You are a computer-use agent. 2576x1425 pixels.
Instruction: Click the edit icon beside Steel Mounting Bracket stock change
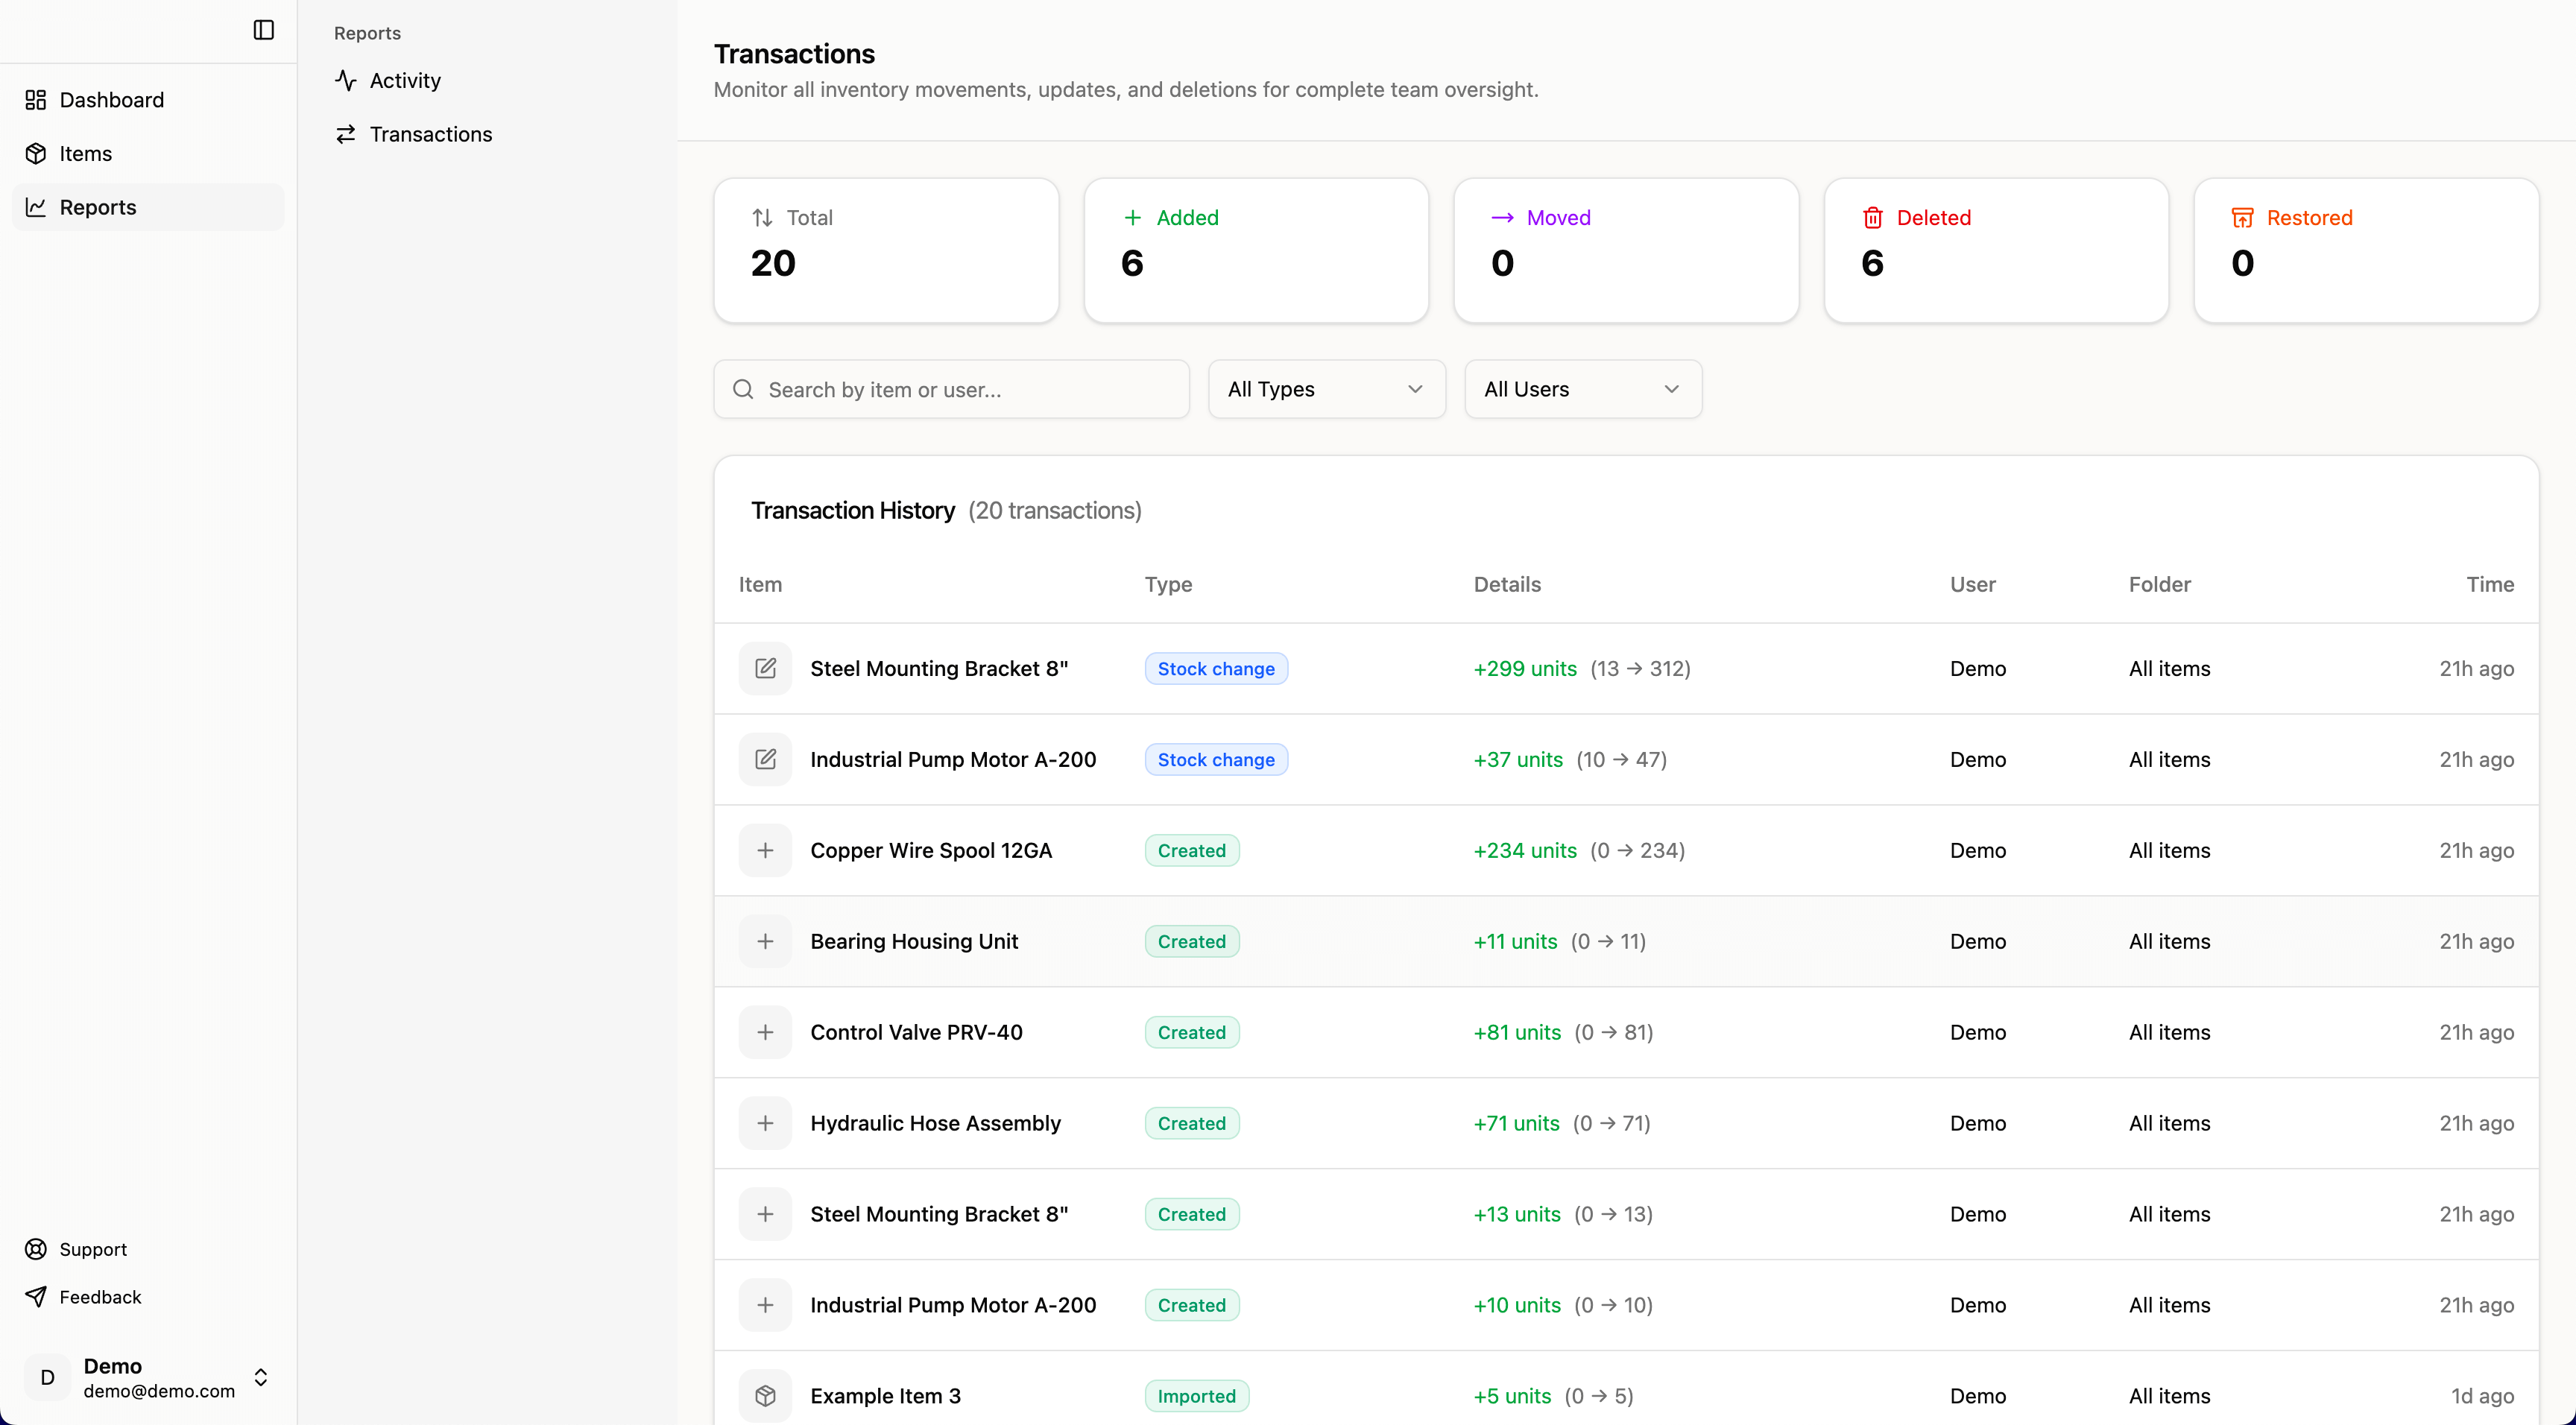(765, 668)
